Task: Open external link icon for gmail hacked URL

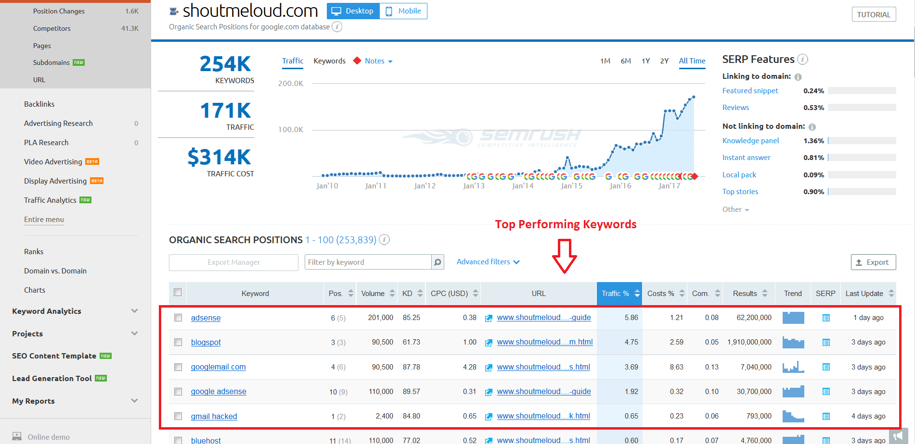Action: tap(489, 417)
